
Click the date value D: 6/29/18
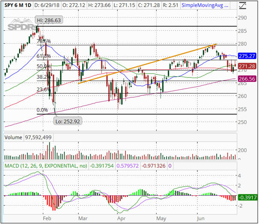coord(47,5)
